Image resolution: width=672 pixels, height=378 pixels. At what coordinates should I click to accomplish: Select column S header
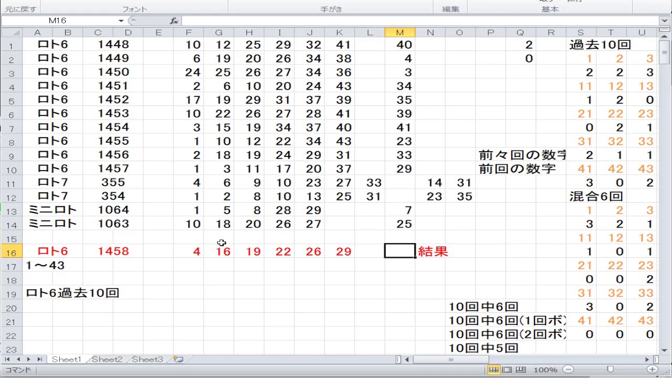[x=581, y=33]
